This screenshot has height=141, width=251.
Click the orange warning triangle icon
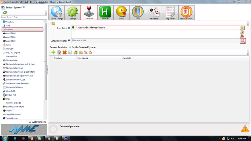[x=245, y=128]
